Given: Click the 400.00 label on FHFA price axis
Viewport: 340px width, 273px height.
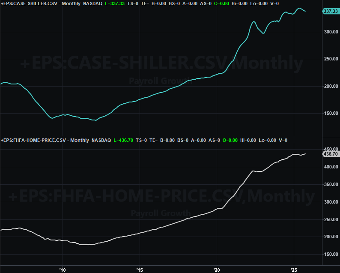Looking at the screenshot, I should tap(331, 167).
